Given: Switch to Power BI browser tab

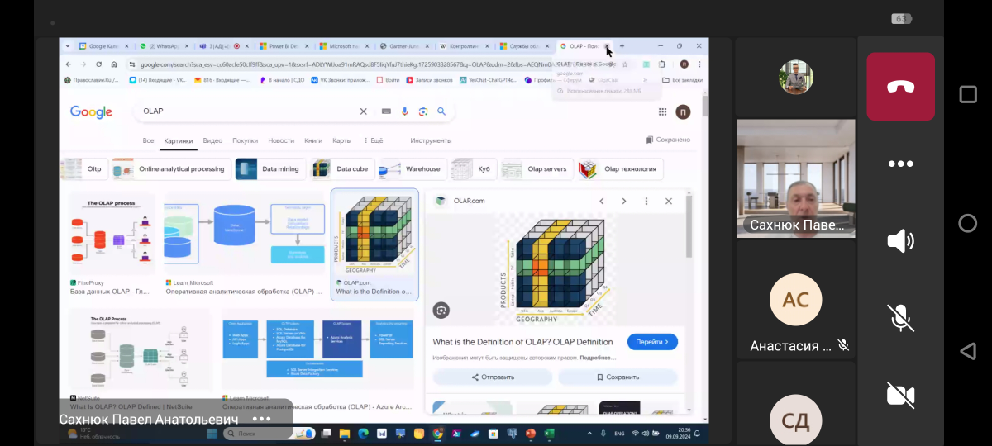Looking at the screenshot, I should point(284,46).
